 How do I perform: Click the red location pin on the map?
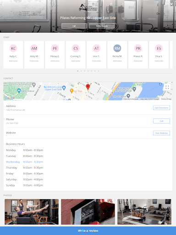(88, 87)
